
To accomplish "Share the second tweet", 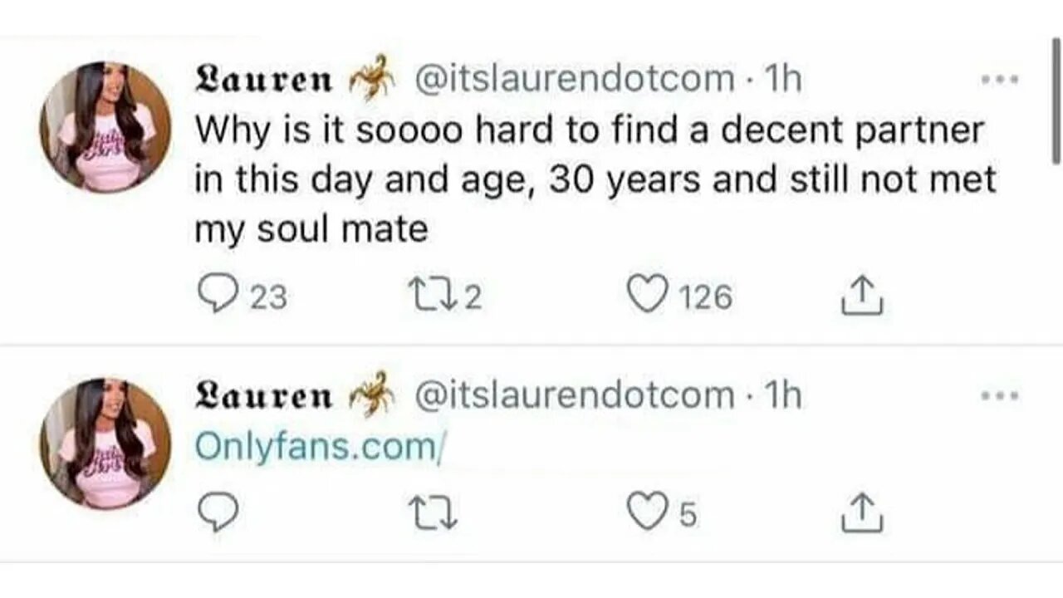I will tap(862, 514).
